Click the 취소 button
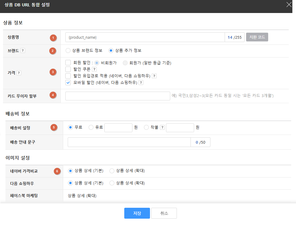This screenshot has height=225, width=296. point(164,213)
